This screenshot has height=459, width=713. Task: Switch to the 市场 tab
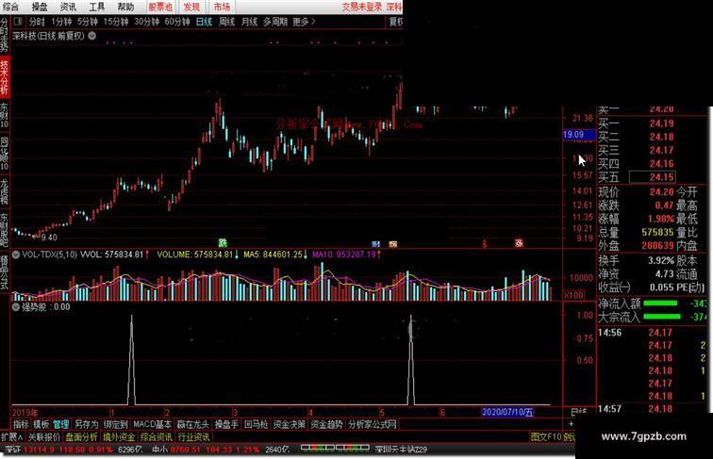pos(222,7)
